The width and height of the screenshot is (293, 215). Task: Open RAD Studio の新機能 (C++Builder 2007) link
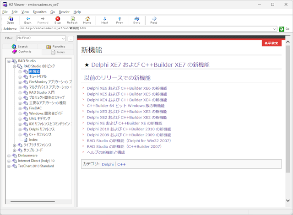[x=124, y=146]
